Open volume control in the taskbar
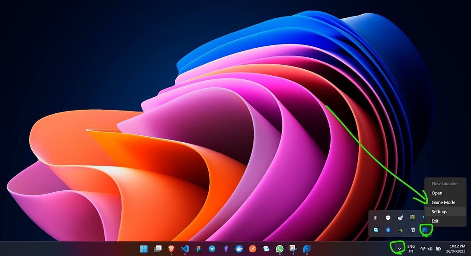Image resolution: width=471 pixels, height=256 pixels. tap(430, 249)
